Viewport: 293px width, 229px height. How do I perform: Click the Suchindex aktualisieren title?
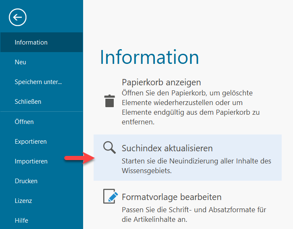tap(167, 148)
